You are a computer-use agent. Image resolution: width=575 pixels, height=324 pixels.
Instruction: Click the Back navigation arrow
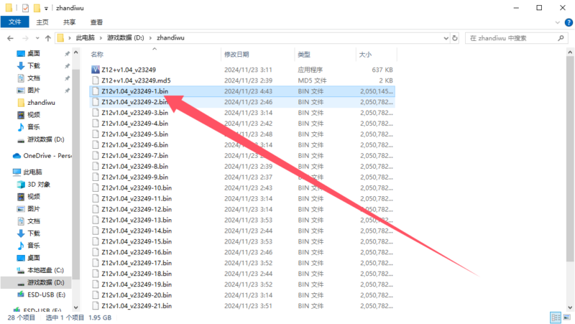point(9,38)
